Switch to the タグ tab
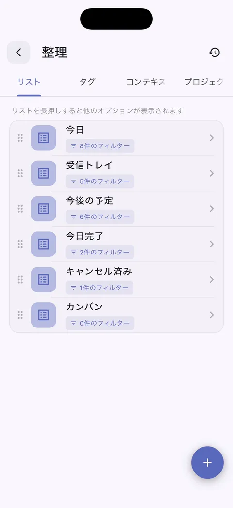Screen dimensions: 233x508 pos(87,82)
